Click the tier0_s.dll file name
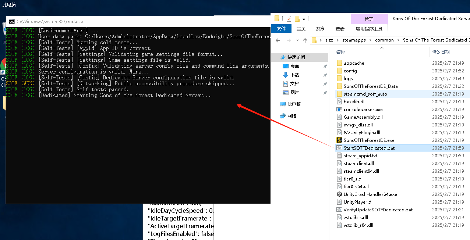 pos(354,179)
